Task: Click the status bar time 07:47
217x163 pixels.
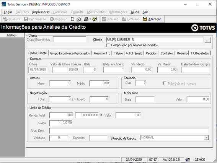Action: pyautogui.click(x=153, y=160)
